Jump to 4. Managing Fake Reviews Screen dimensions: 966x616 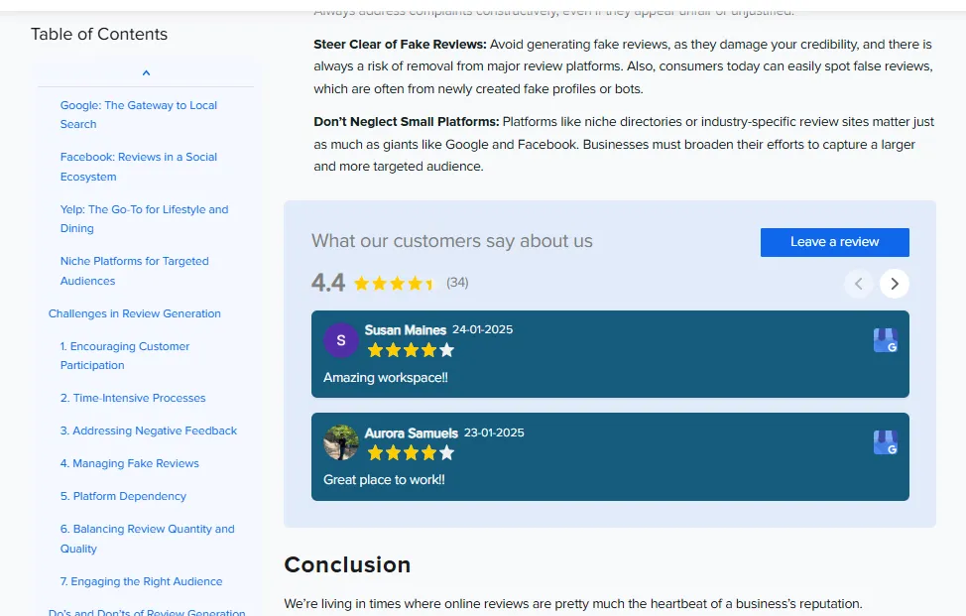pyautogui.click(x=130, y=463)
